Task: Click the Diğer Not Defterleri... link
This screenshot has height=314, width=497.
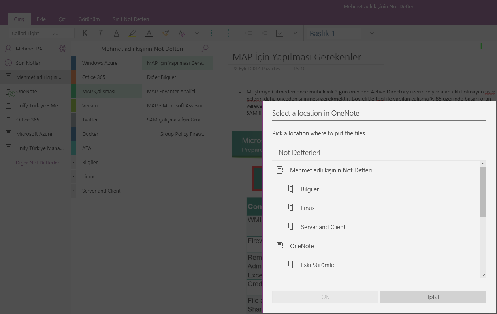Action: pyautogui.click(x=40, y=163)
